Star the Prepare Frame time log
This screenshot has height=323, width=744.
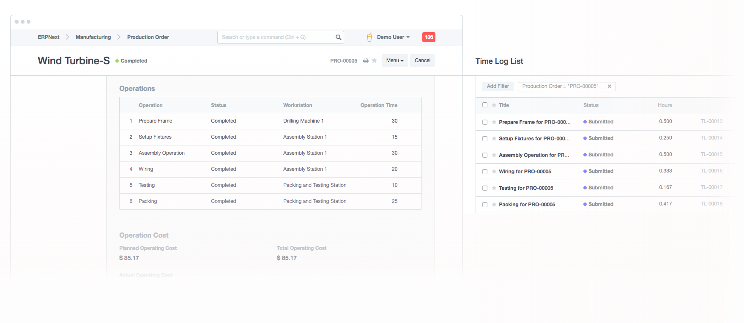point(494,122)
